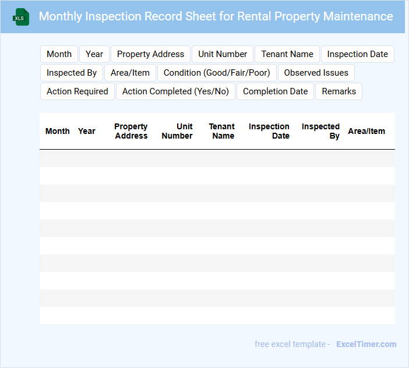Viewport: 409px width, 368px height.
Task: Click the Condition (Good/Fair/Poor) tag
Action: point(217,73)
